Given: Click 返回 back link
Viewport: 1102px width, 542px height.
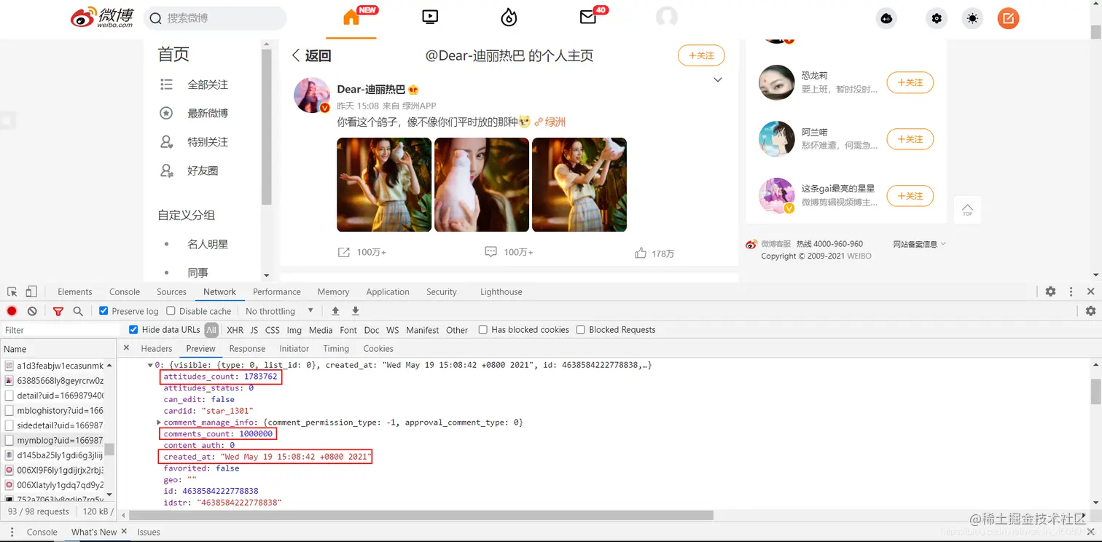Looking at the screenshot, I should tap(311, 55).
